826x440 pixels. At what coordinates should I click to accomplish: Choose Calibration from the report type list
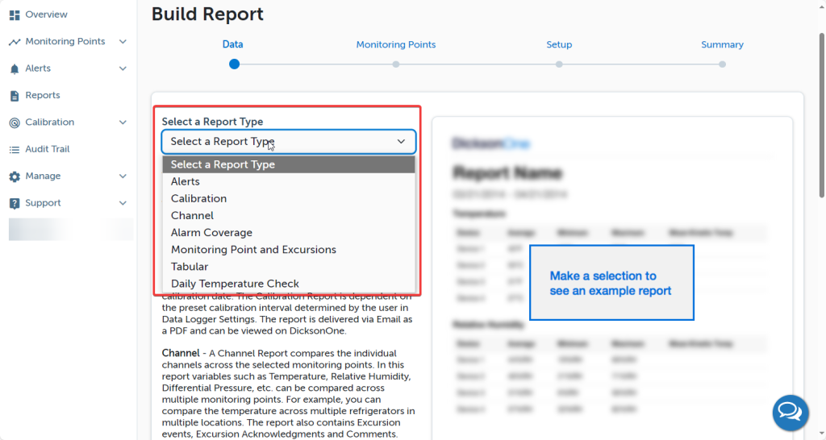[198, 198]
